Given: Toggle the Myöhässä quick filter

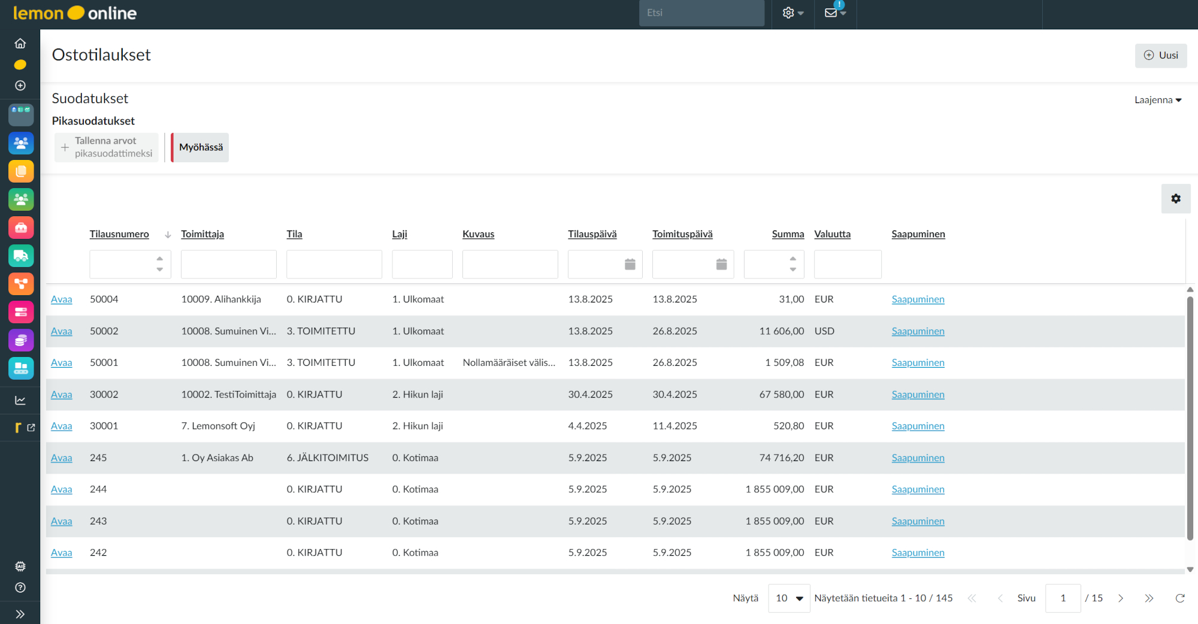Looking at the screenshot, I should (201, 147).
